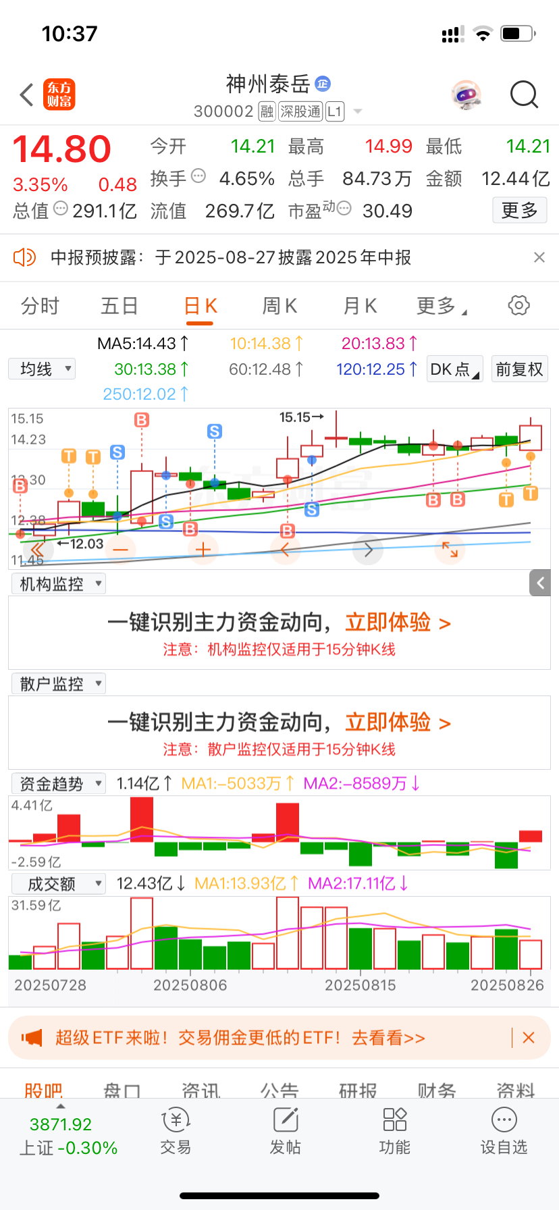The image size is (559, 1210).
Task: Switch to 月K chart tab
Action: coord(360,306)
